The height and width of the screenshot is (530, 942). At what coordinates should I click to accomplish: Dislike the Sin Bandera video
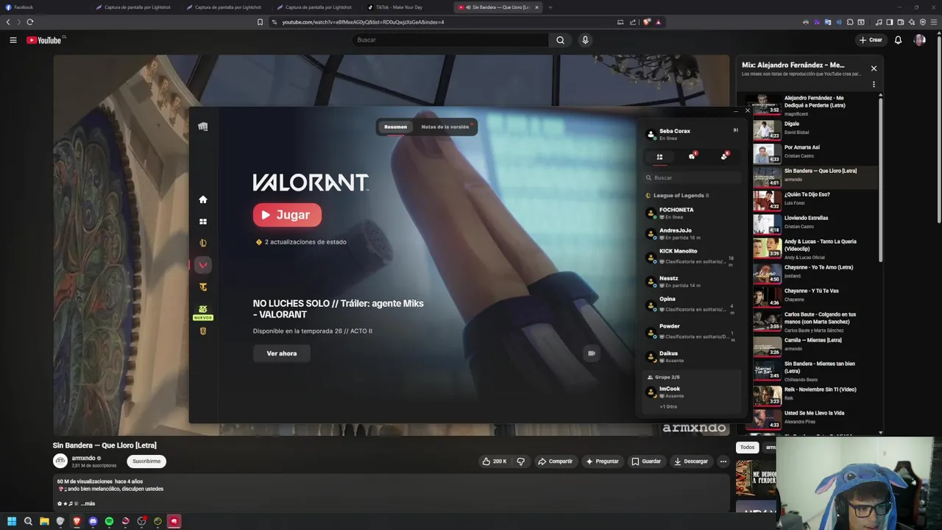tap(520, 462)
